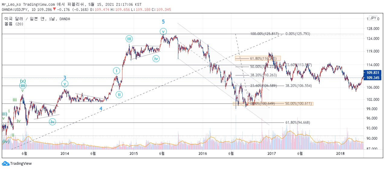The height and width of the screenshot is (169, 385).
Task: Click the 50.00%(100.611) Fibonacci label
Action: pos(299,104)
